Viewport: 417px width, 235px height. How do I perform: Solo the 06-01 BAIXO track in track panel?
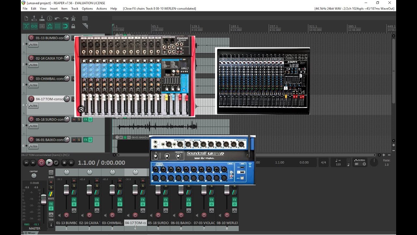click(79, 140)
